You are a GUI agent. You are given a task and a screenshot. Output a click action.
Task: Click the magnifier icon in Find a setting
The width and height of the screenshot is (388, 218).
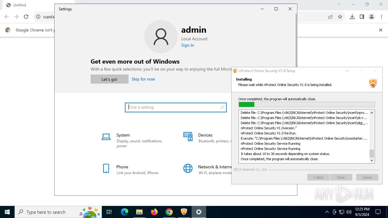coord(222,107)
